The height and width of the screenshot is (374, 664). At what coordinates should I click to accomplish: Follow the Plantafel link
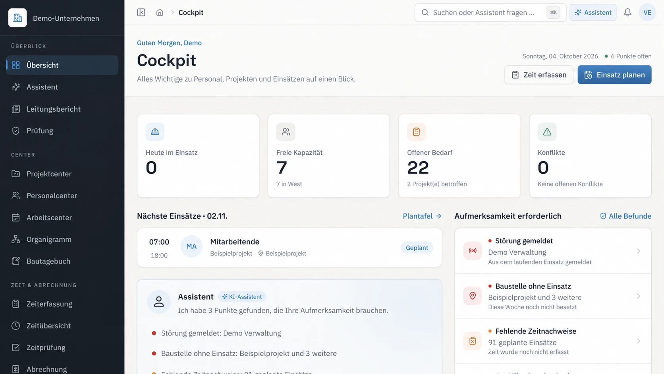[422, 216]
